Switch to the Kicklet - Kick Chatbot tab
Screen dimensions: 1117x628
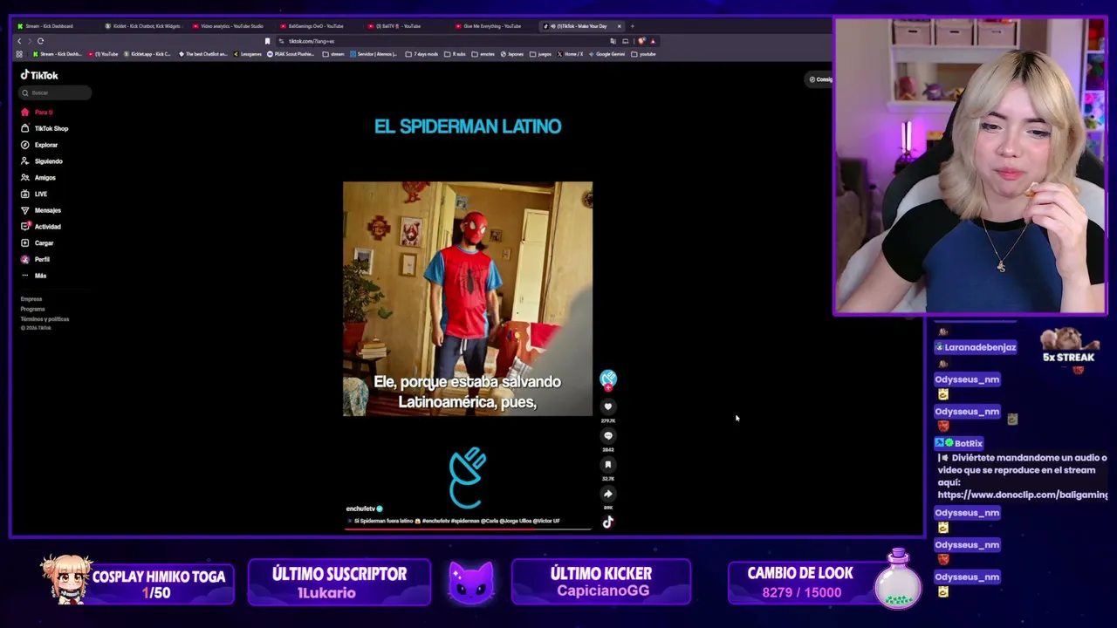coord(143,26)
